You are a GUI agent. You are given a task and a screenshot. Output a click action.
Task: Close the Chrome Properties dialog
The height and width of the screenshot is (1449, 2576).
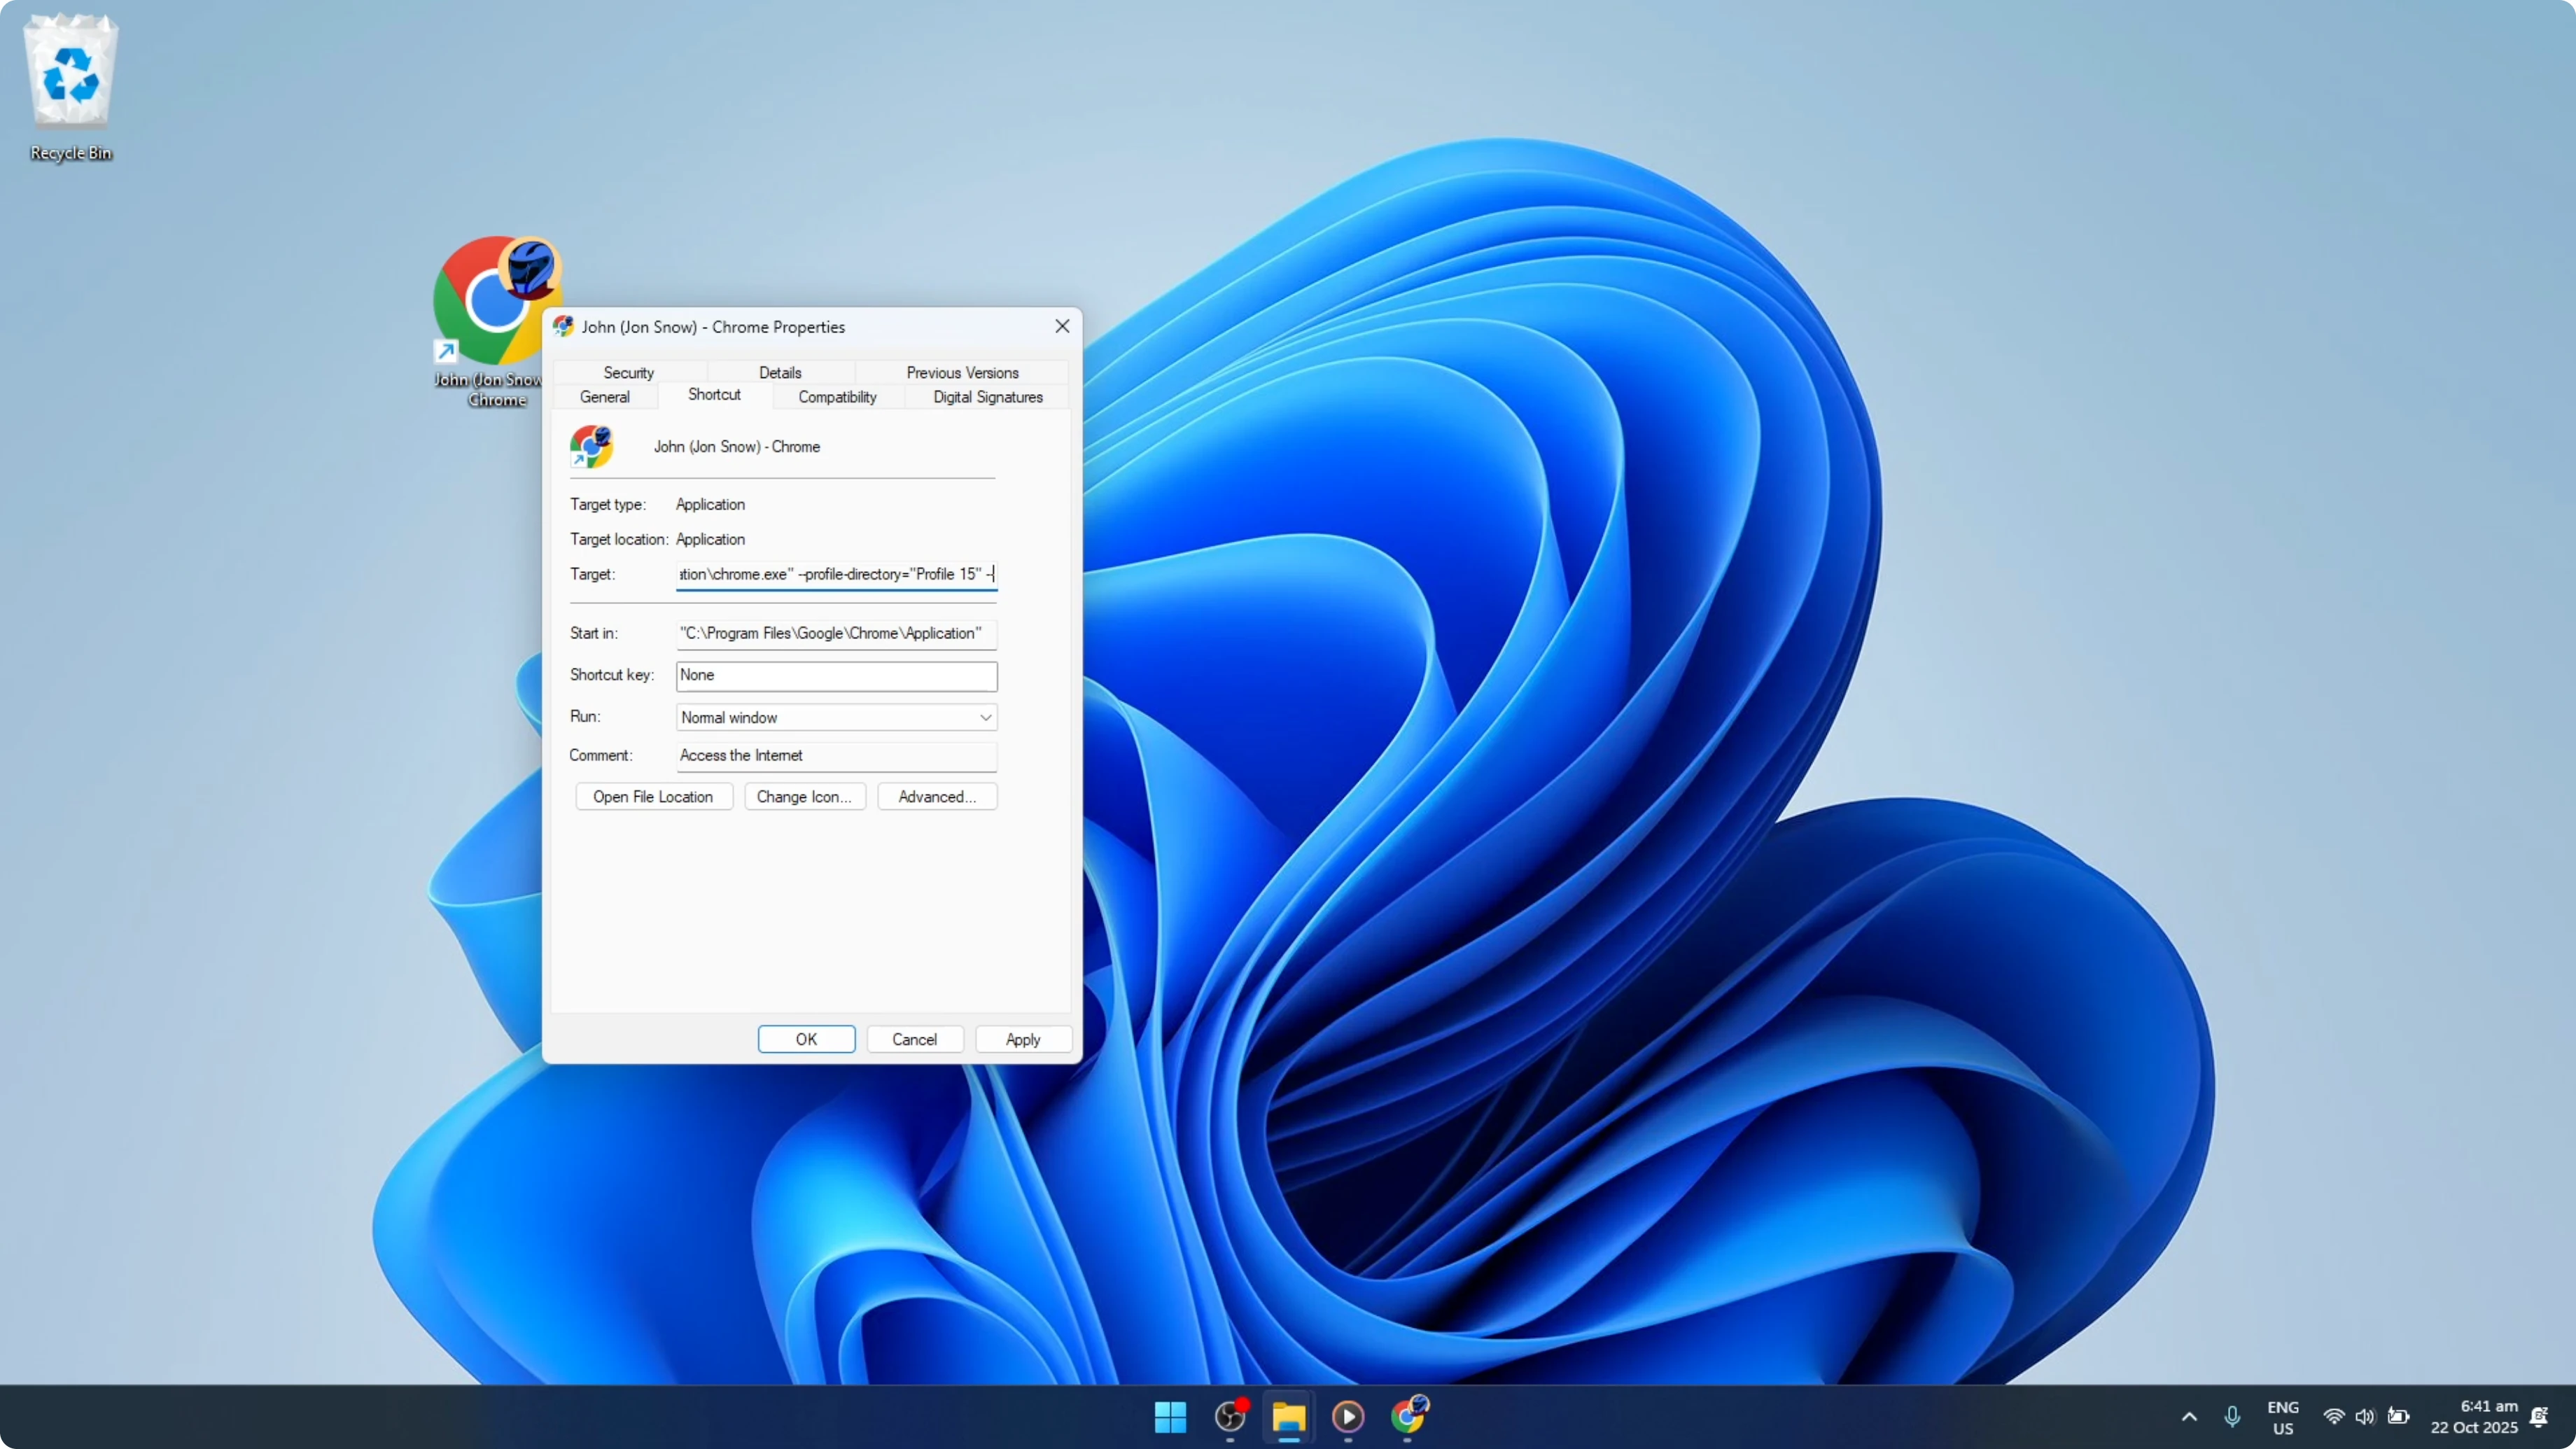[x=1062, y=326]
